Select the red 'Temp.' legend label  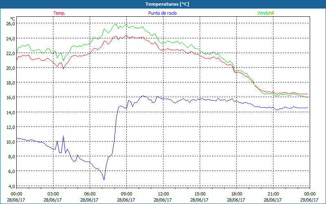coord(59,13)
